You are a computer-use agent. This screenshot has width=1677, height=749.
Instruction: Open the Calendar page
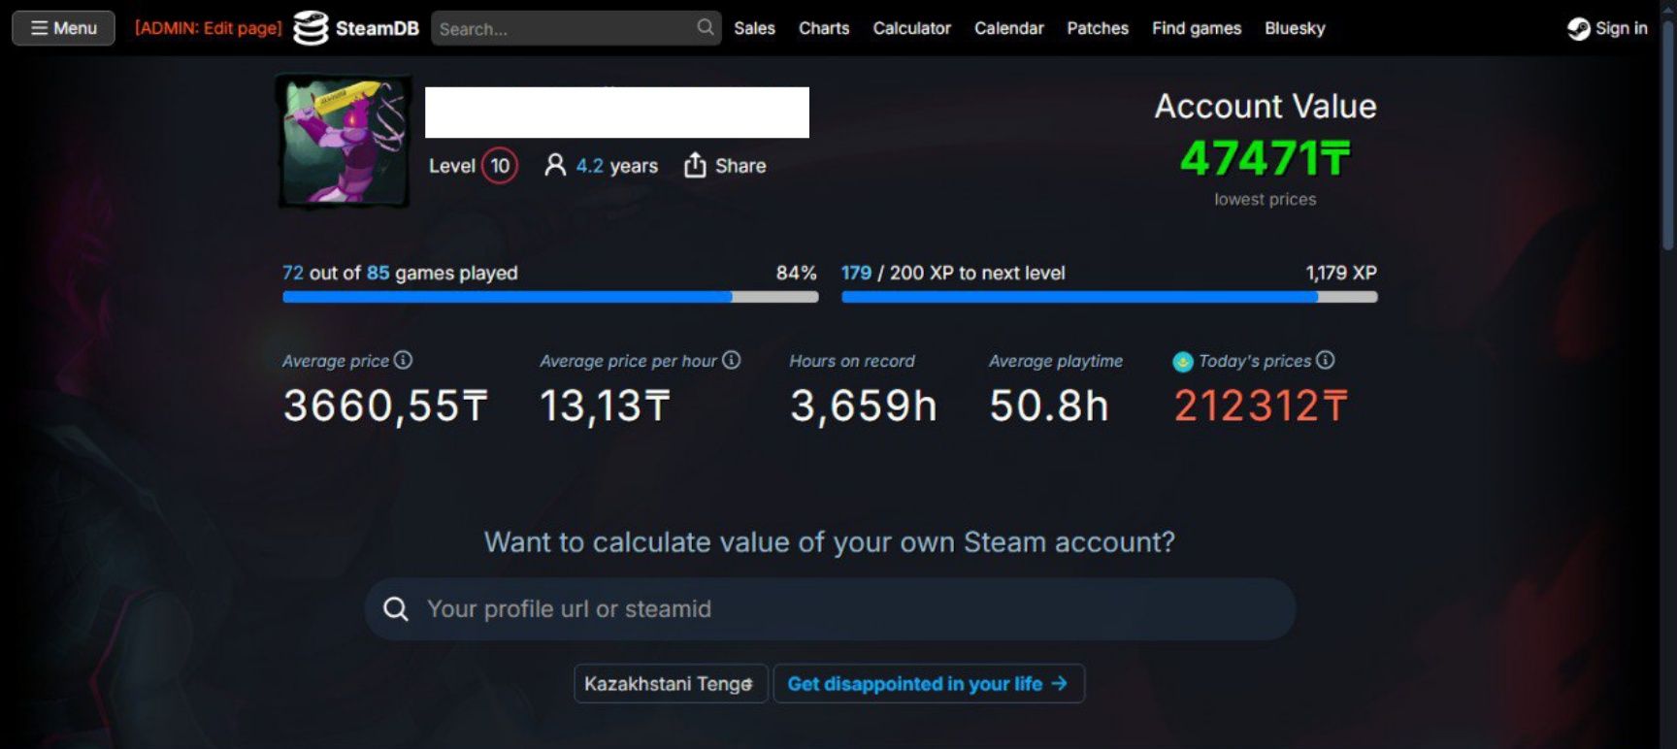(1008, 28)
